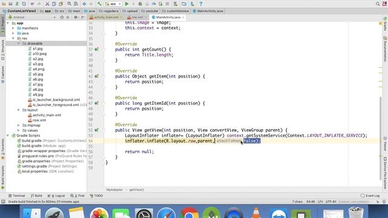Click the Project panel settings gear icon
The height and width of the screenshot is (218, 388).
[x=76, y=18]
